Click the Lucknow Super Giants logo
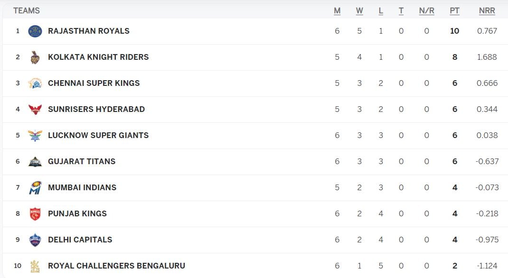Viewport: 508px width, 278px height. pyautogui.click(x=35, y=135)
